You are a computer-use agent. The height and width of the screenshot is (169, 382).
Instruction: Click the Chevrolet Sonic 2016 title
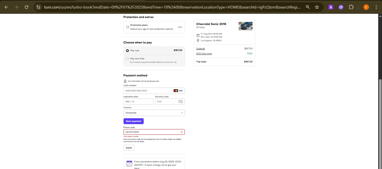pos(211,24)
